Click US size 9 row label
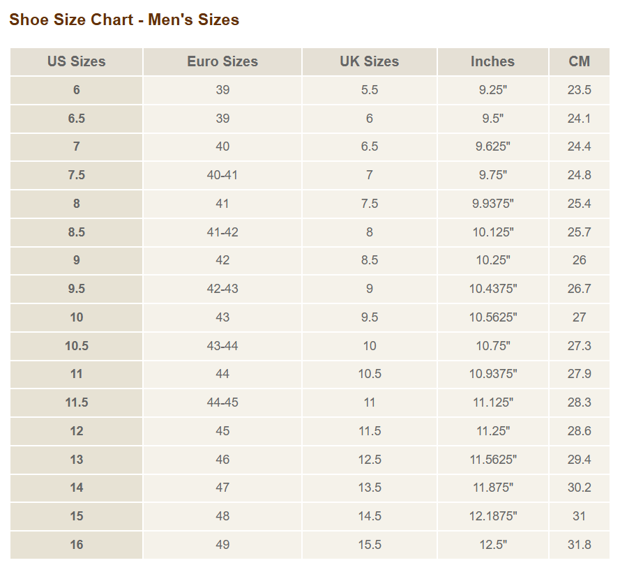Screen dimensions: 620x565 [x=77, y=260]
